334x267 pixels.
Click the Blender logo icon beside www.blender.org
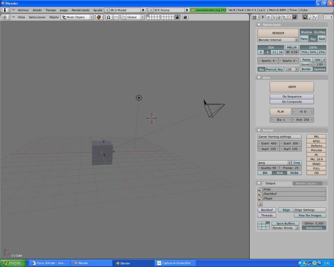point(193,10)
